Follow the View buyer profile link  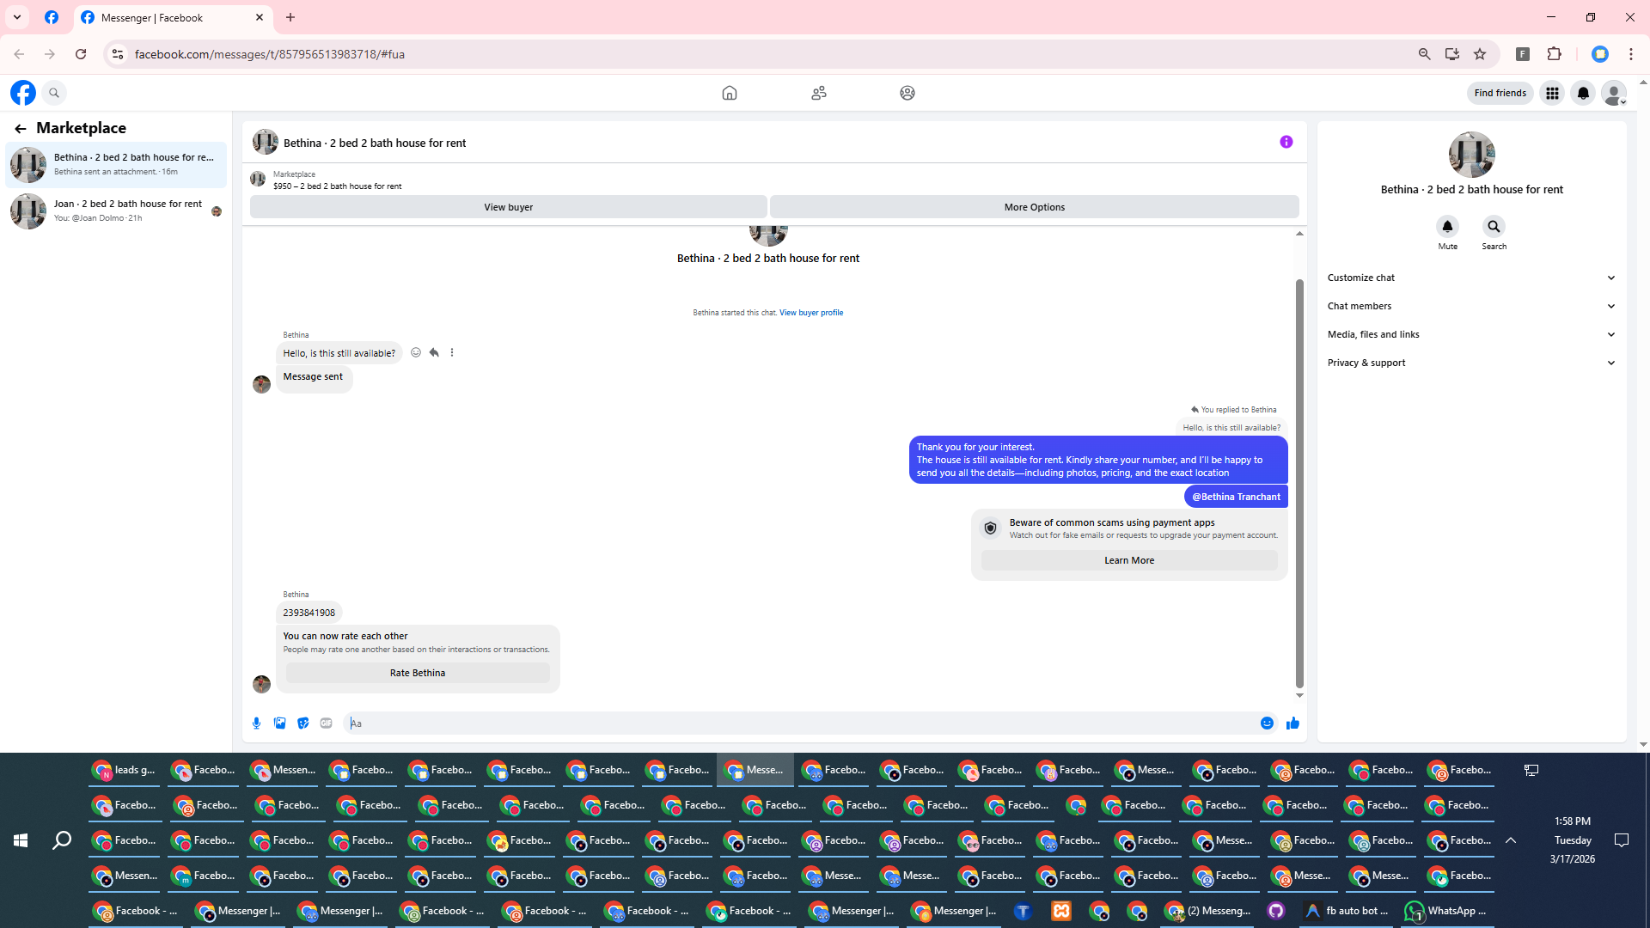811,313
